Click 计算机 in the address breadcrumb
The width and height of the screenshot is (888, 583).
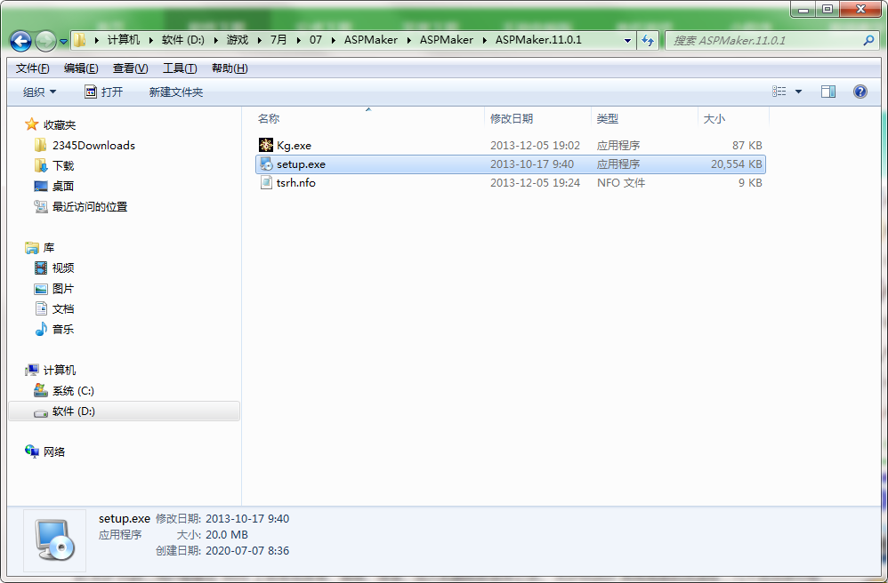point(124,40)
